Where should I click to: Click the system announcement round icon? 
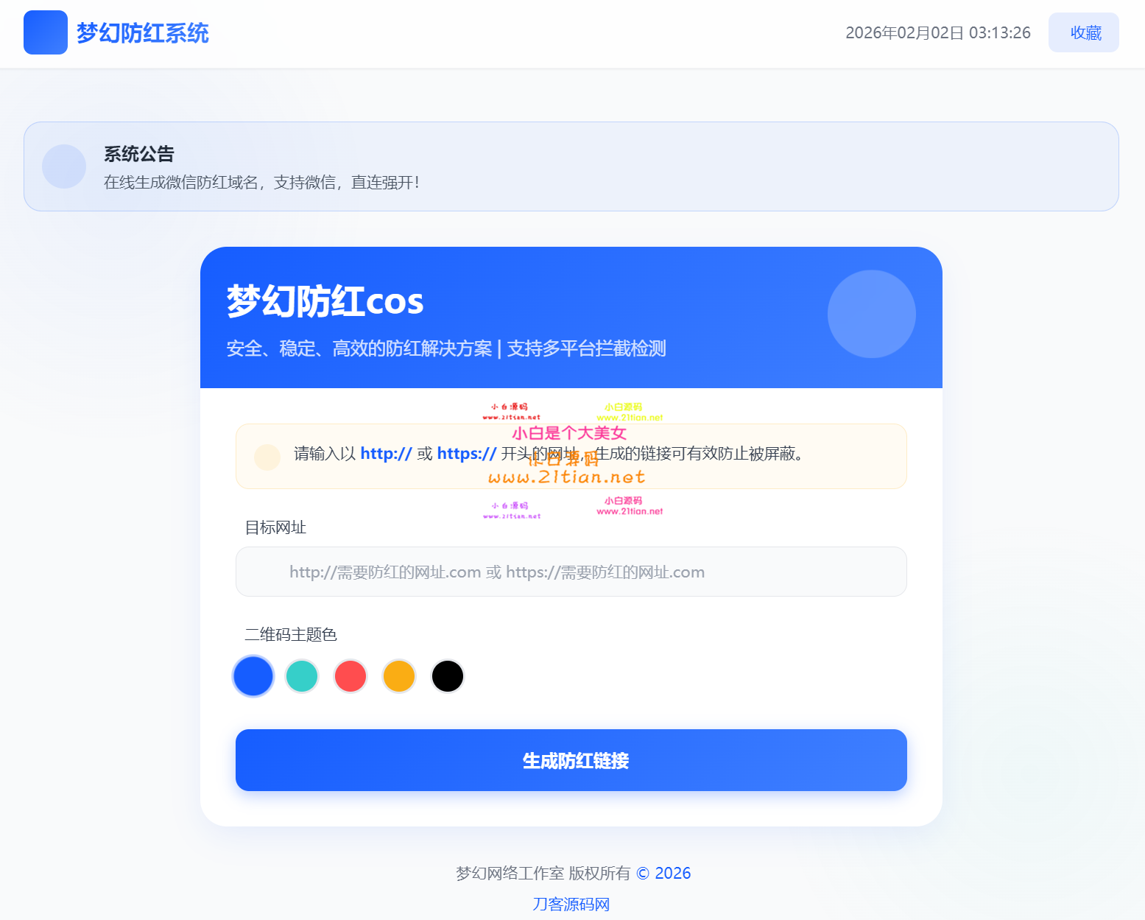coord(64,166)
